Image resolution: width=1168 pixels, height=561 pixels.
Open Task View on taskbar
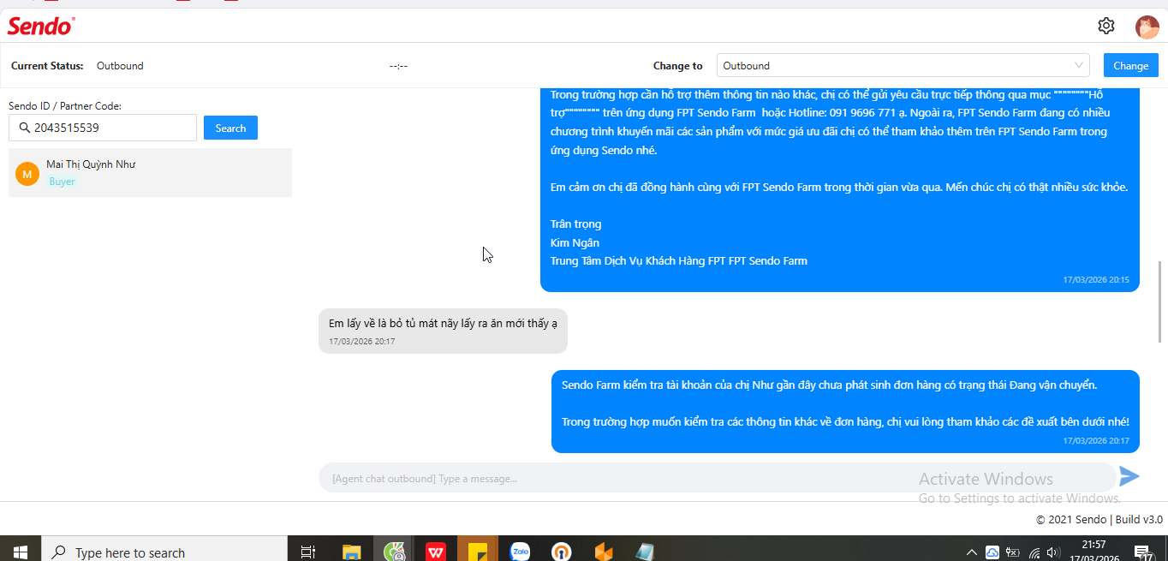pos(308,552)
